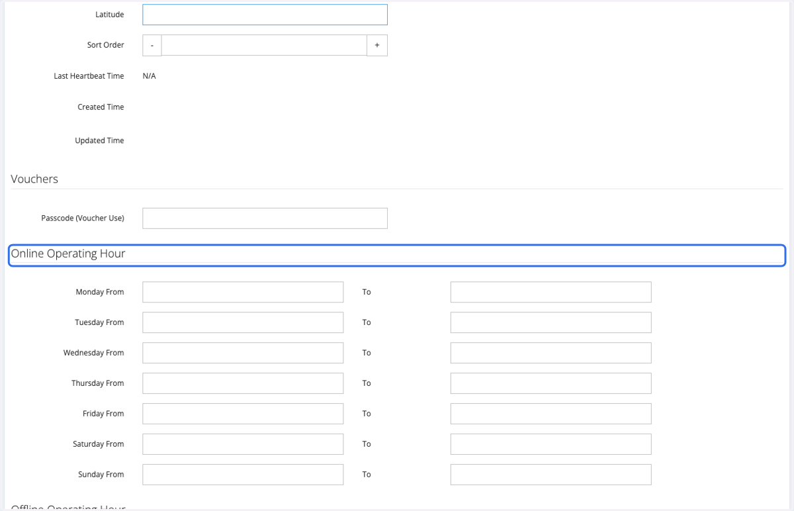Click the Monday From time field
This screenshot has width=794, height=511.
click(243, 292)
